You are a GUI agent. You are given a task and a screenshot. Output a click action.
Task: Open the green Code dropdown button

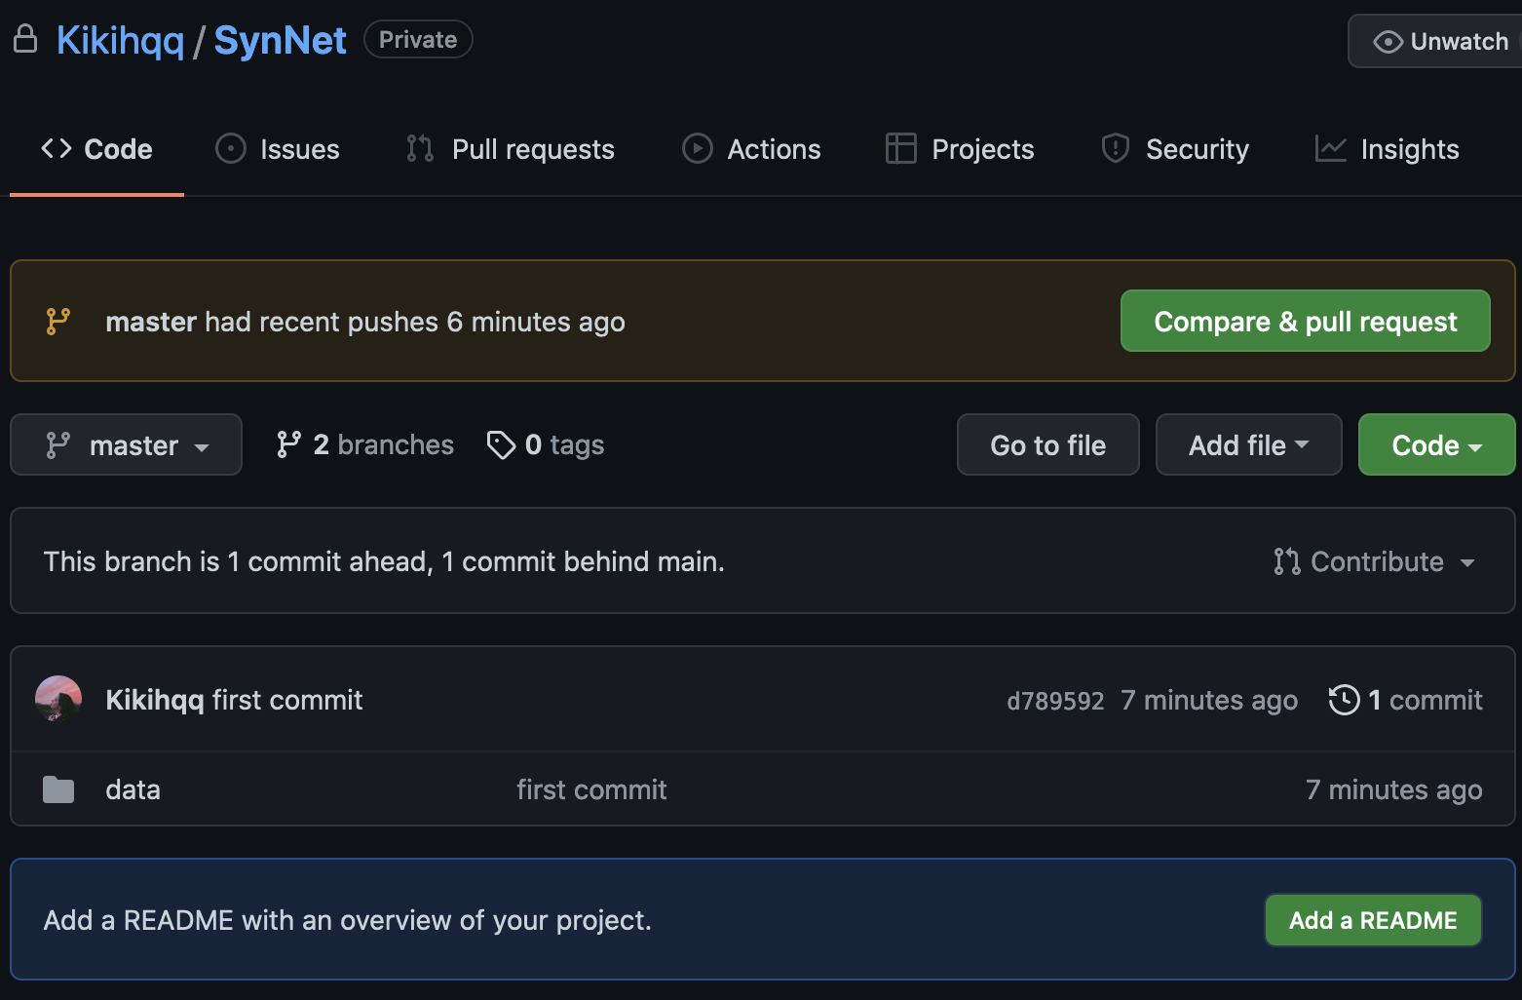[x=1436, y=444]
